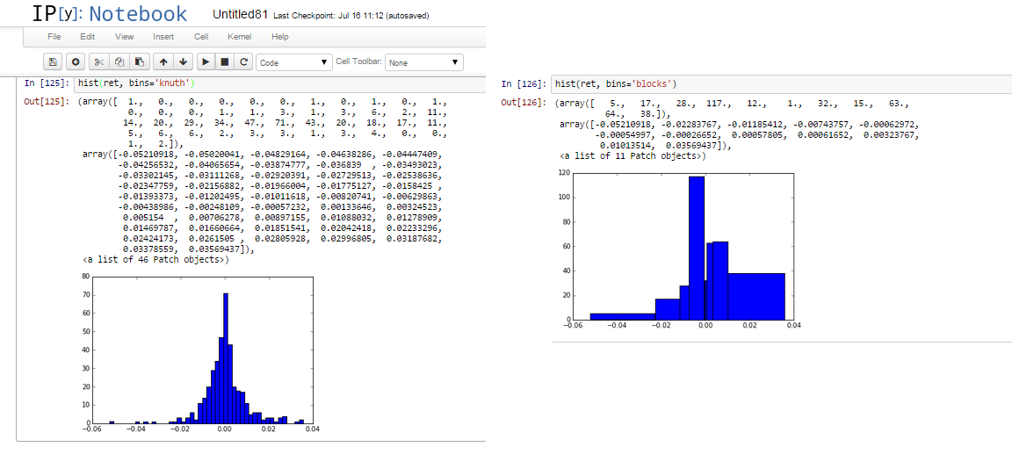Move selected cell down with the down arrow

(184, 62)
